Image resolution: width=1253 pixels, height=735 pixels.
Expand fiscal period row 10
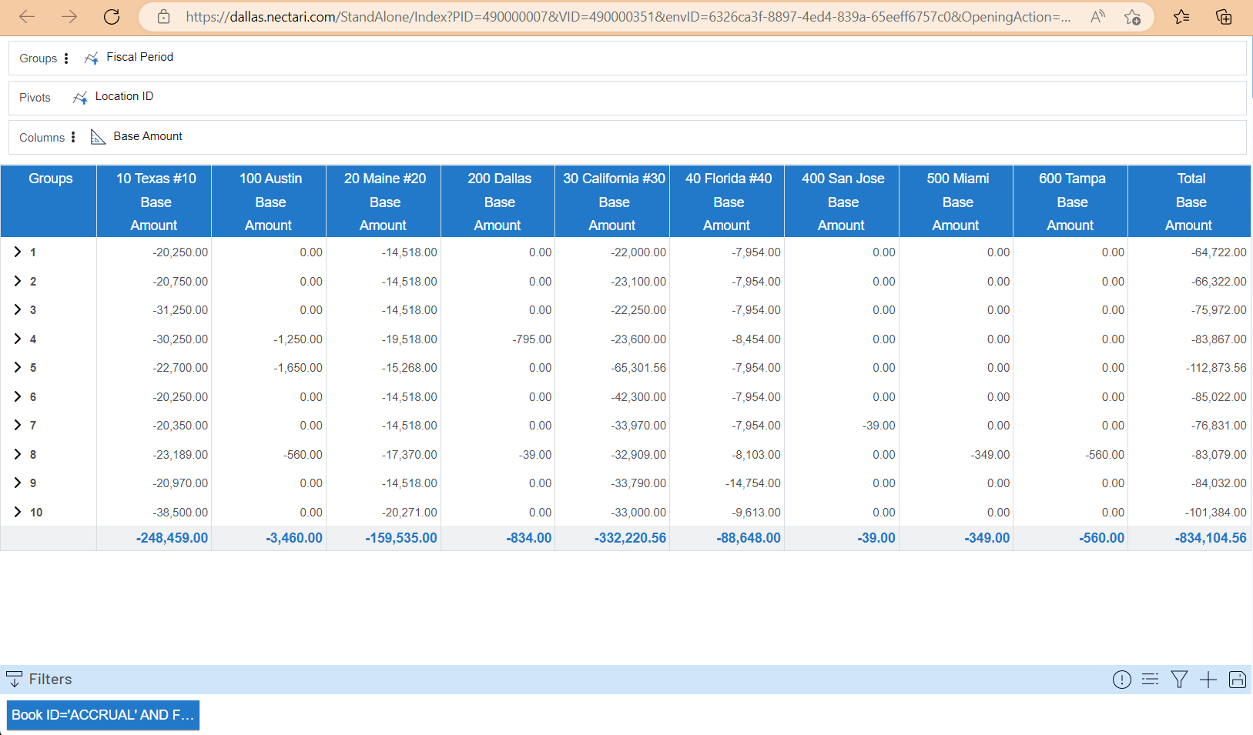(18, 512)
